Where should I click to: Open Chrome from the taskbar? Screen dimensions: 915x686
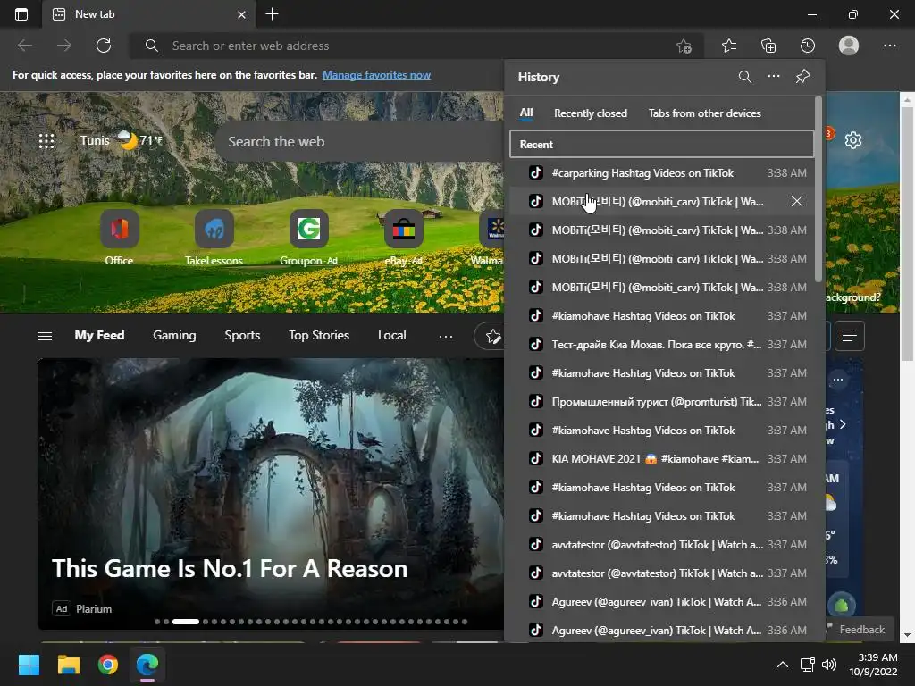[x=108, y=665]
